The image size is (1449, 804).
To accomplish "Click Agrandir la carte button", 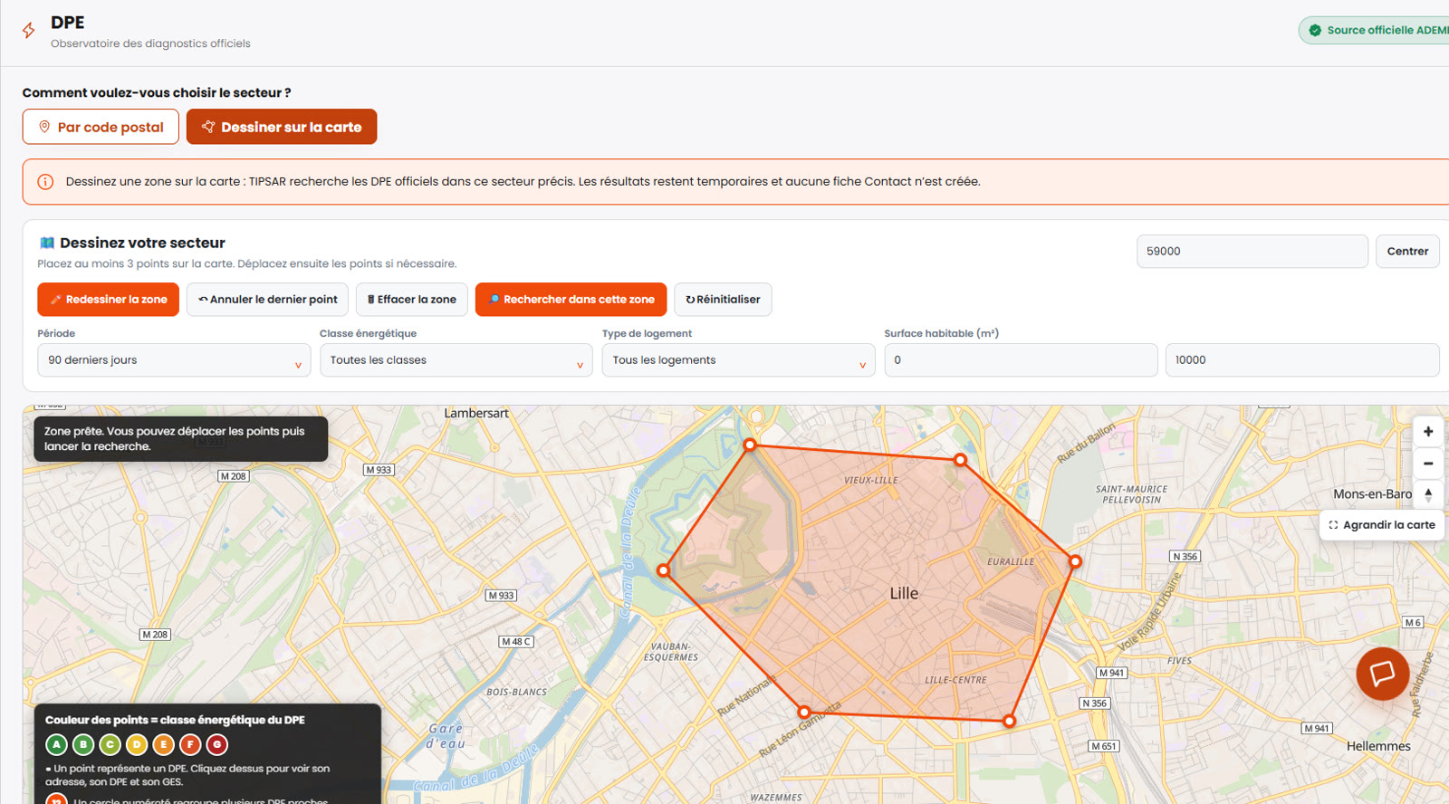I will (x=1382, y=525).
